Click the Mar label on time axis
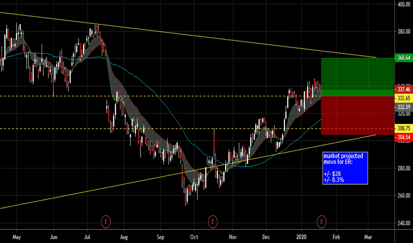The image size is (413, 243). point(368,237)
